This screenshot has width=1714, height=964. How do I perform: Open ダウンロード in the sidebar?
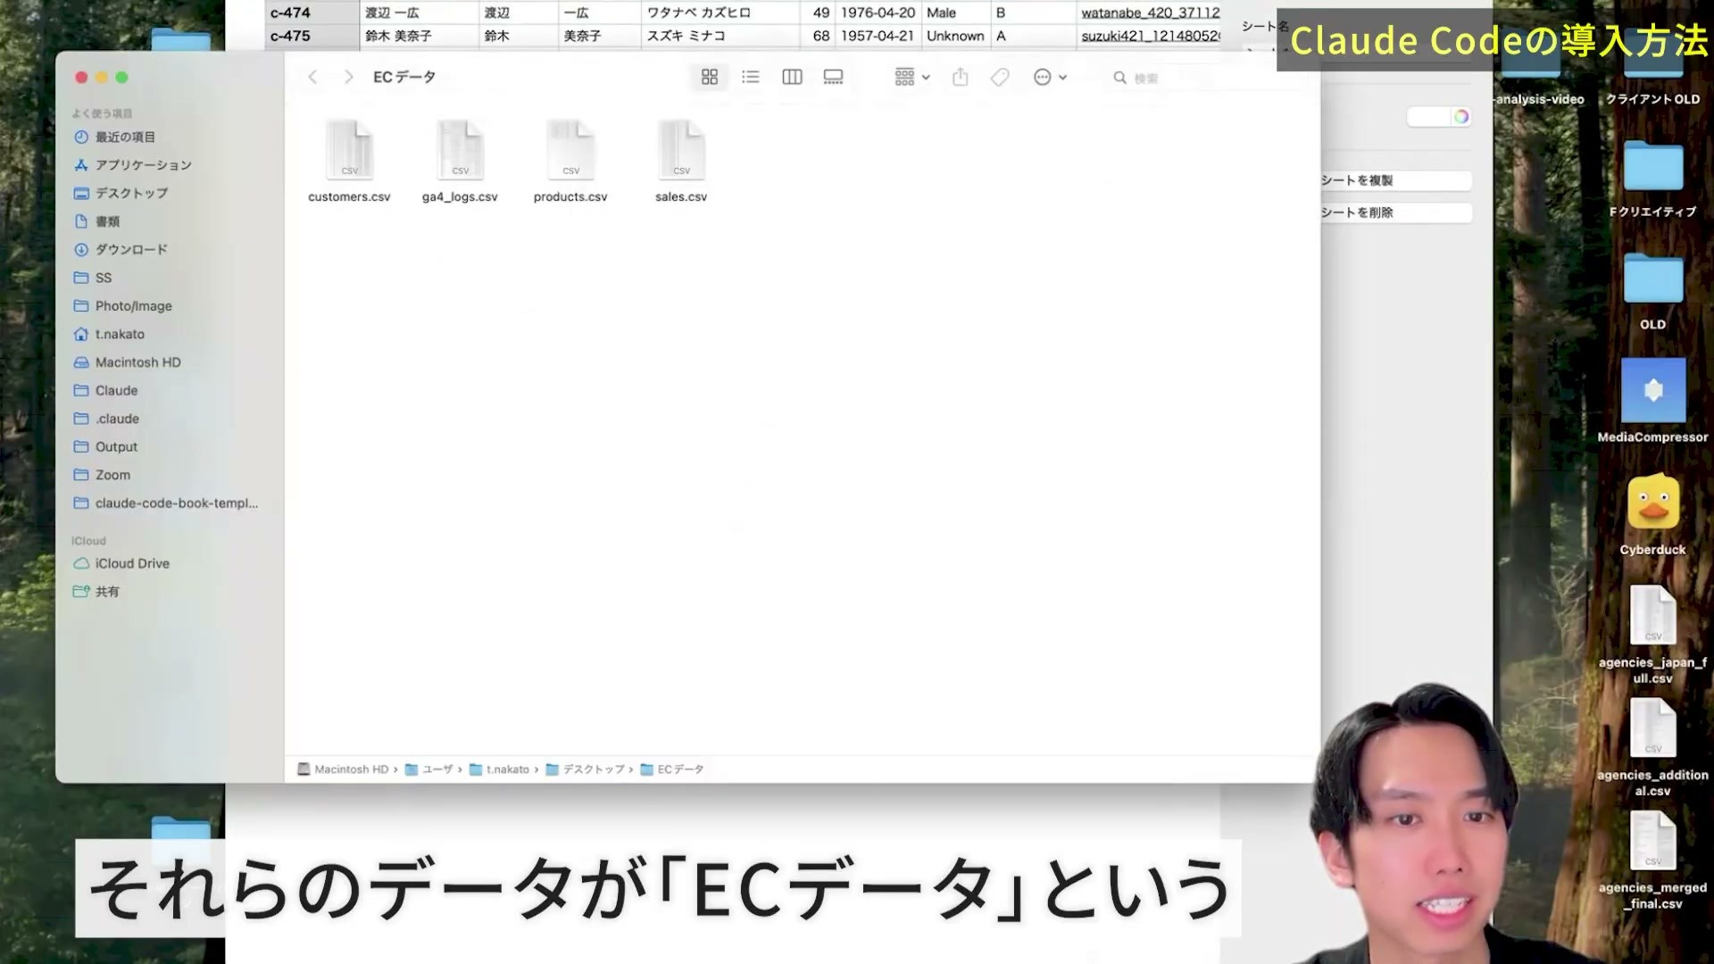131,250
